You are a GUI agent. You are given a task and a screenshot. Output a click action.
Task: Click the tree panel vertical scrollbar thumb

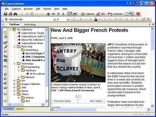point(47,59)
